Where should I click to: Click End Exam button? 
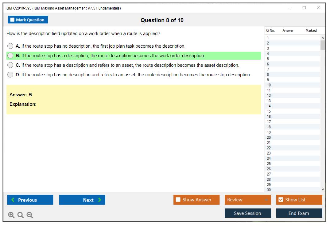(299, 213)
